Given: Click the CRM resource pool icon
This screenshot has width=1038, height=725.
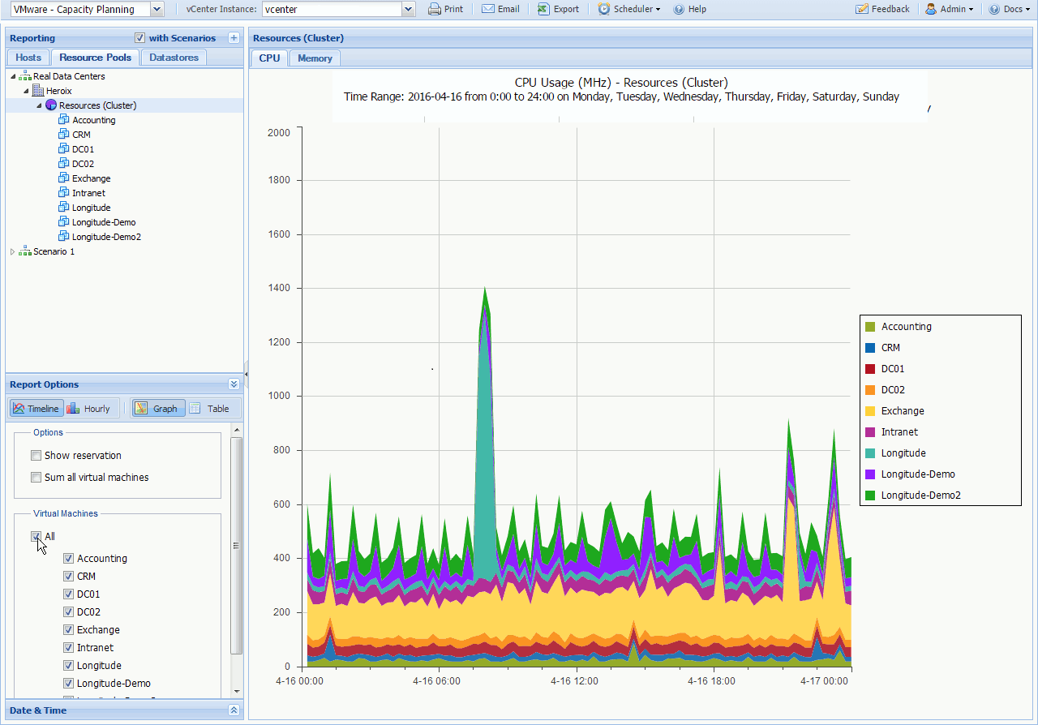Looking at the screenshot, I should pos(64,135).
